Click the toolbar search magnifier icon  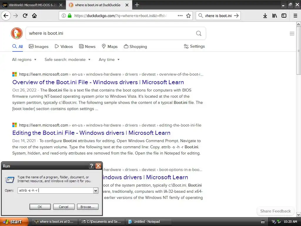[x=200, y=16]
